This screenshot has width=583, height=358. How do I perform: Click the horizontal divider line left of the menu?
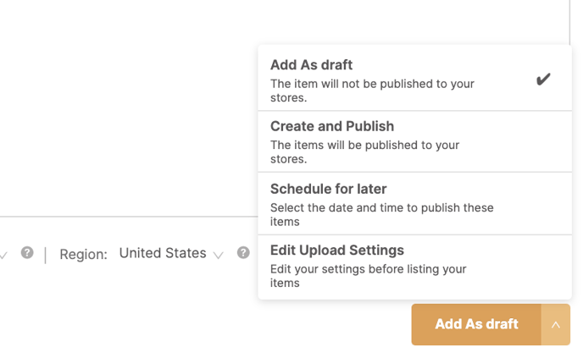[x=129, y=217]
